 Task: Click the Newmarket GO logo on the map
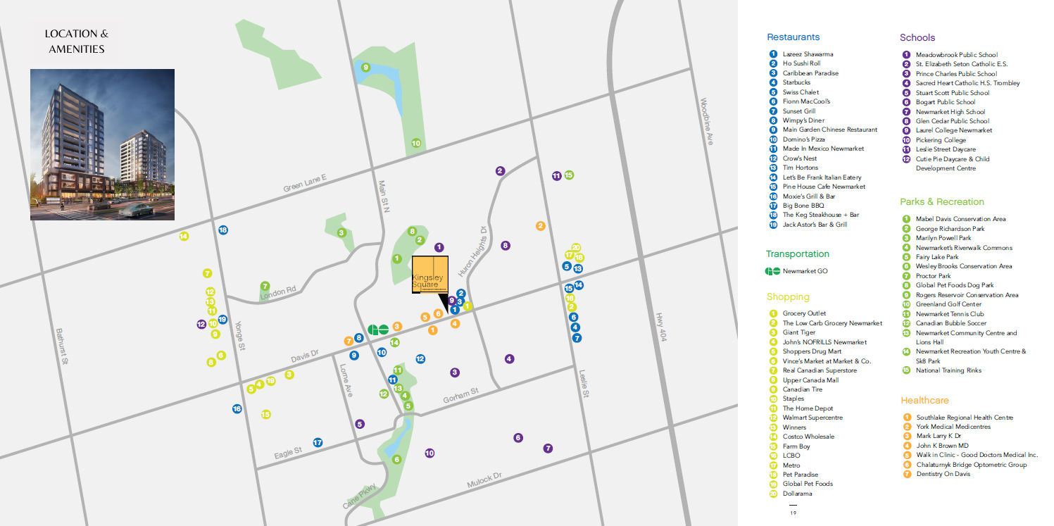(x=378, y=329)
